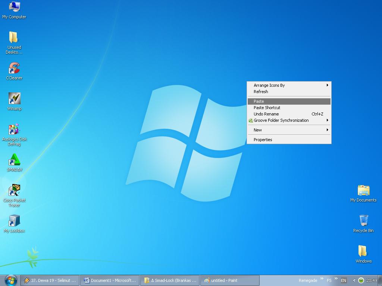This screenshot has height=286, width=382.
Task: Expand the Arrange Icons By submenu
Action: 289,85
